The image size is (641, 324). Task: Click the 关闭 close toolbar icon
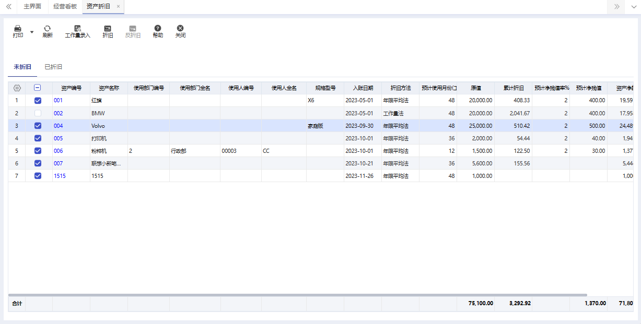click(180, 28)
